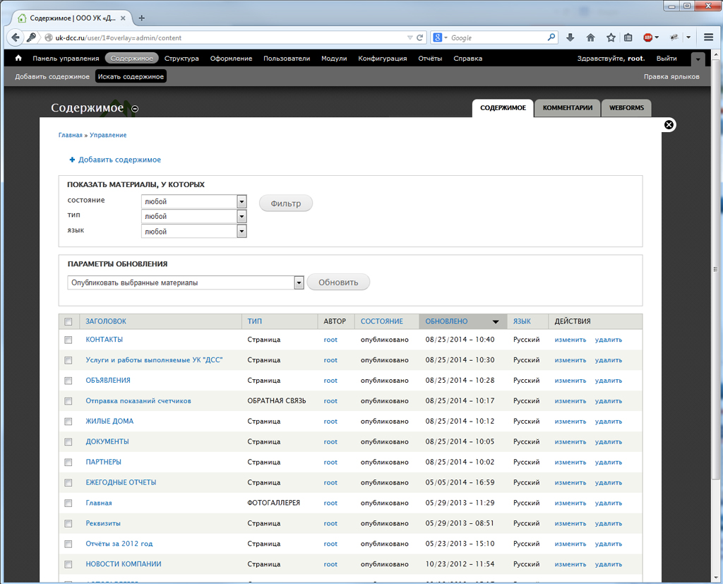Screen dimensions: 723x584
Task: Reload the page with refresh icon
Action: [x=419, y=38]
